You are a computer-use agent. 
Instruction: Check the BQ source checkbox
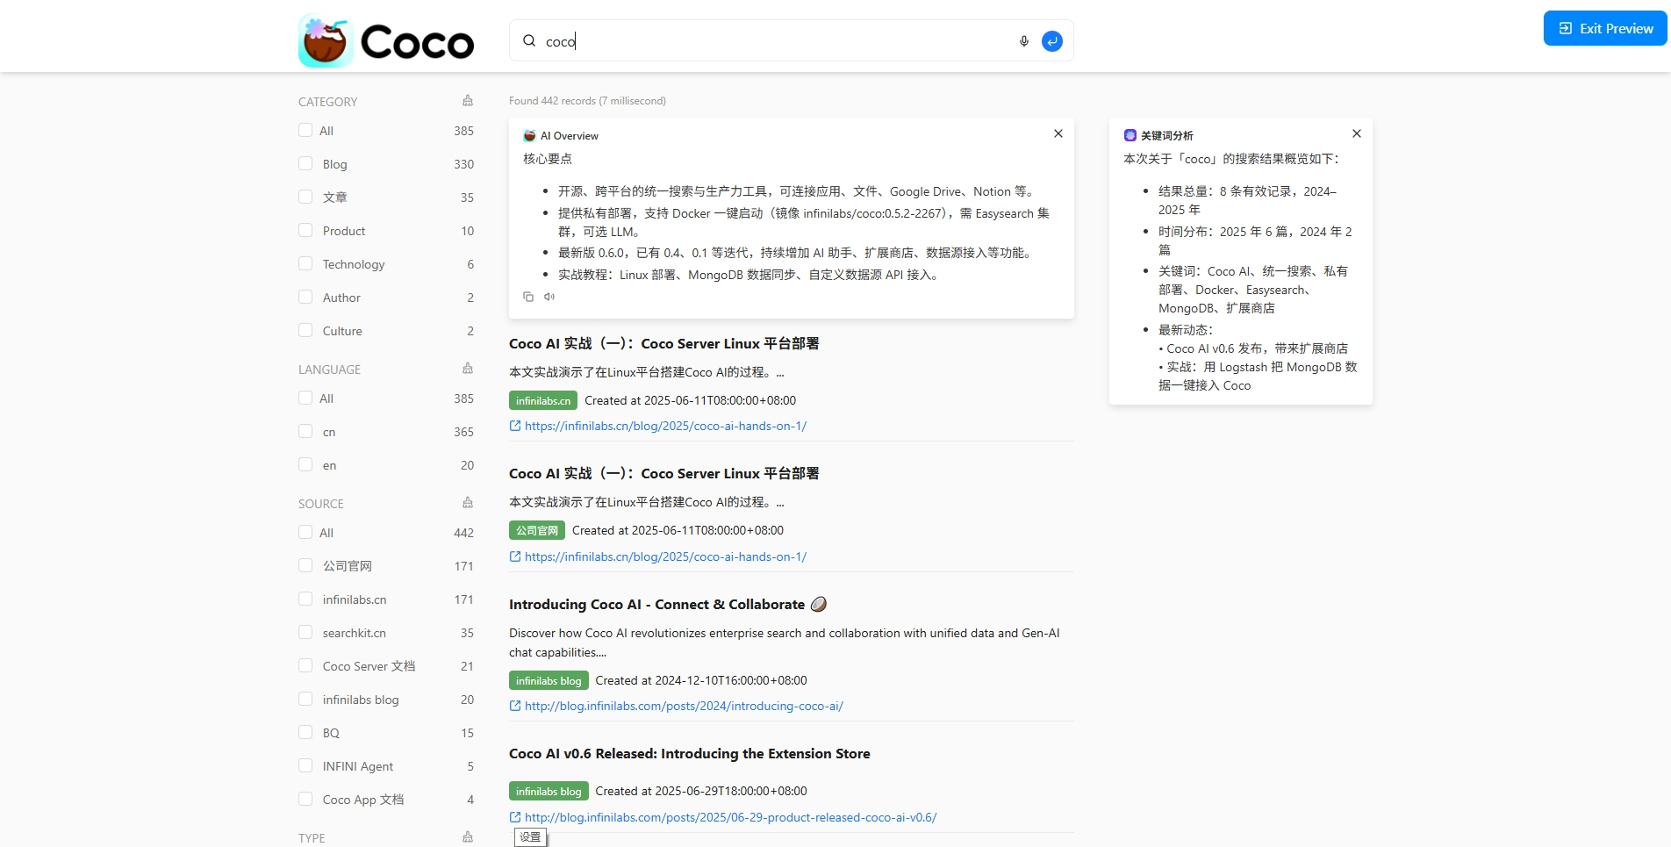(x=305, y=732)
